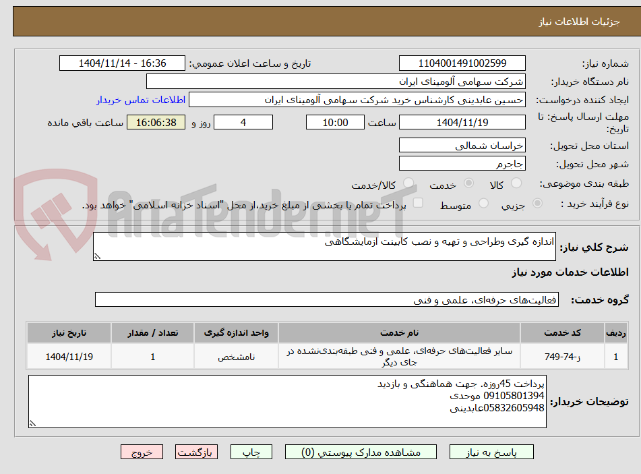The height and width of the screenshot is (474, 641).
Task: Toggle the Islamic treasury payment checkbox
Action: (418, 203)
